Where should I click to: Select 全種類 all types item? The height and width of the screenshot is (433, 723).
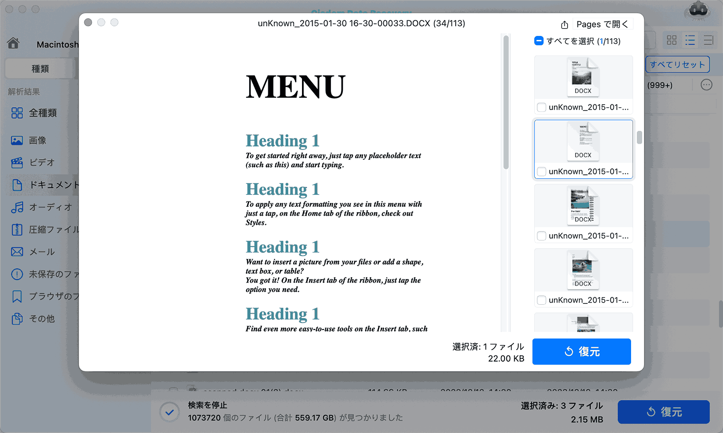(43, 113)
